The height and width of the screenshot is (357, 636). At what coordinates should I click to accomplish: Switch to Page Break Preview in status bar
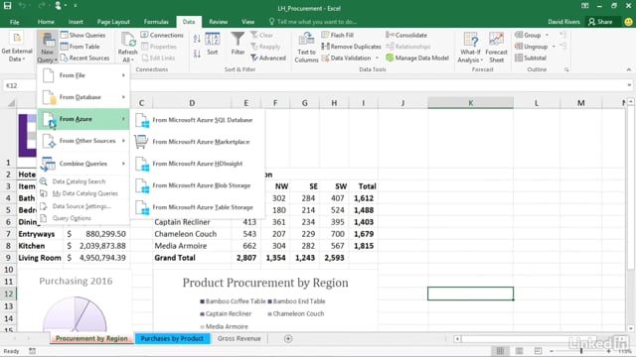[538, 351]
